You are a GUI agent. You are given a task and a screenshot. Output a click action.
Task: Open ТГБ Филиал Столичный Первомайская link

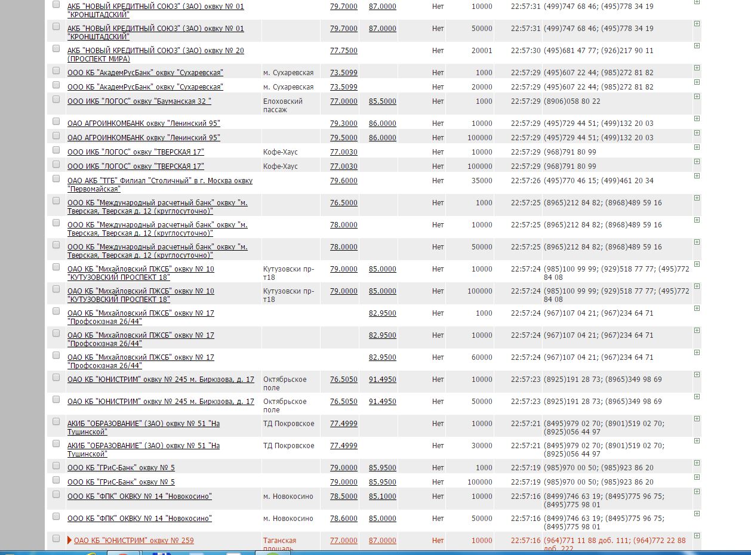160,185
